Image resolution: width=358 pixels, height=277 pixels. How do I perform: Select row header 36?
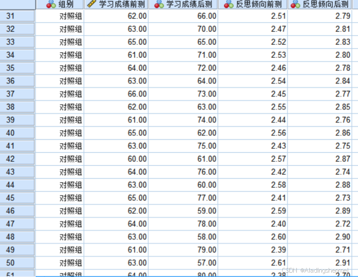[17, 81]
